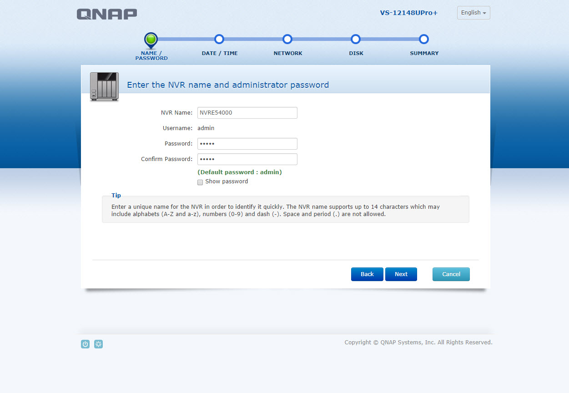Click the NETWORK step circle

click(x=287, y=39)
